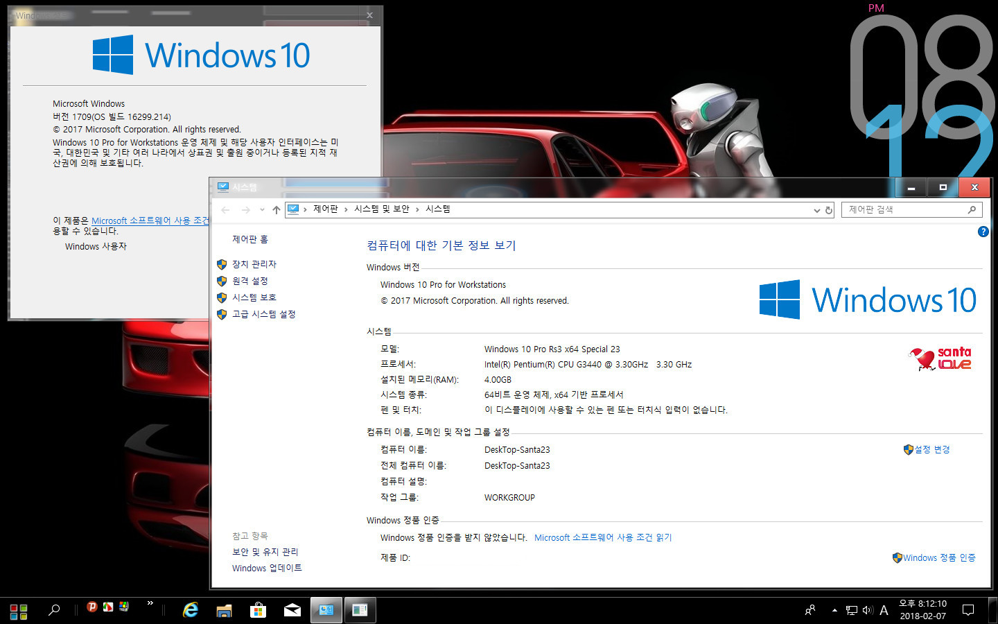
Task: Open 시스템 보호 link
Action: (x=254, y=297)
